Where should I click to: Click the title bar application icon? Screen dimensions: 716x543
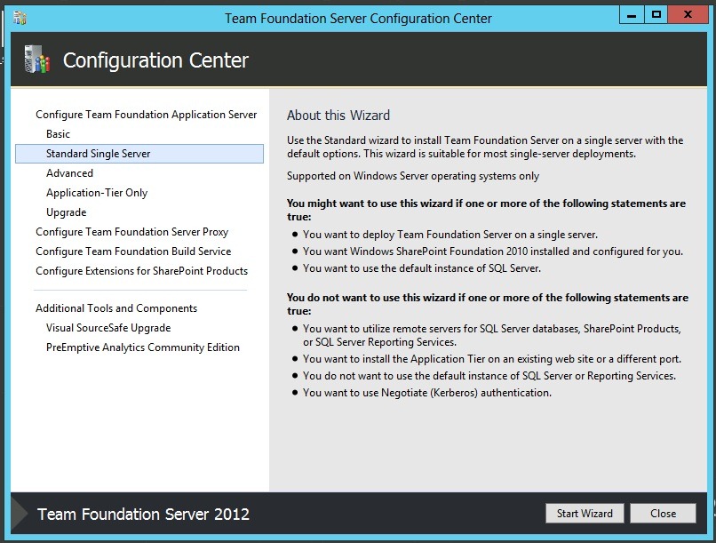pos(20,17)
